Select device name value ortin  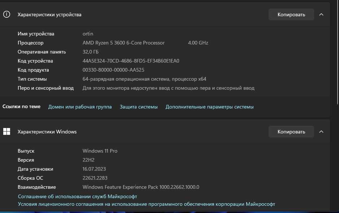point(88,34)
